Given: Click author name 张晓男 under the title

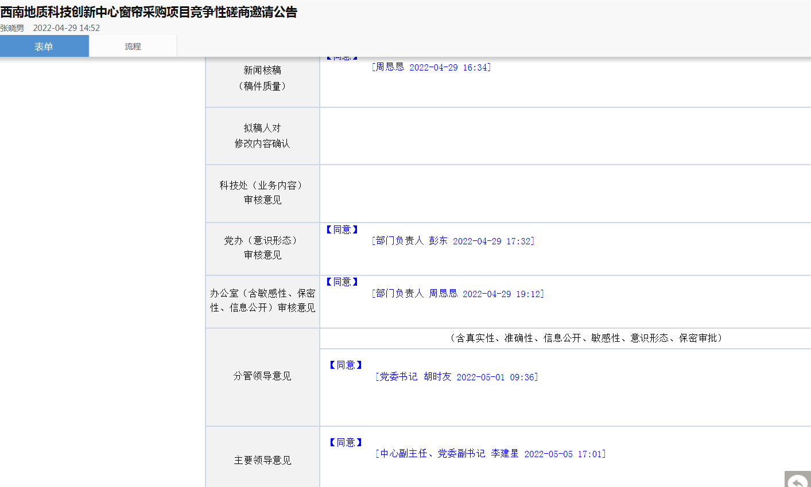Looking at the screenshot, I should 12,28.
